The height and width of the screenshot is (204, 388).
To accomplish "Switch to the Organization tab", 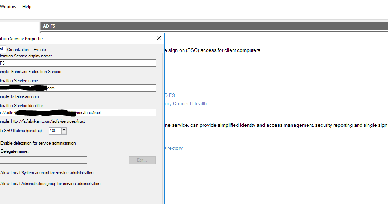I will pos(18,50).
